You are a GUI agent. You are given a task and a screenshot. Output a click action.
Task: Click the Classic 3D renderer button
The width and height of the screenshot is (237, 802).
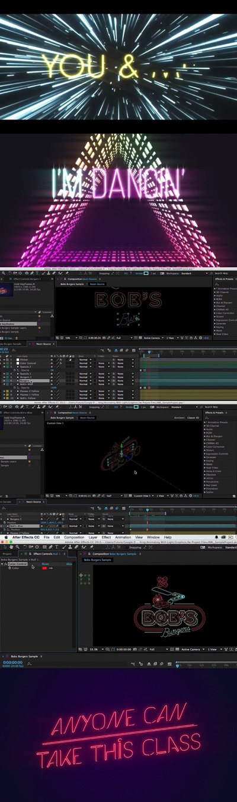point(193,418)
